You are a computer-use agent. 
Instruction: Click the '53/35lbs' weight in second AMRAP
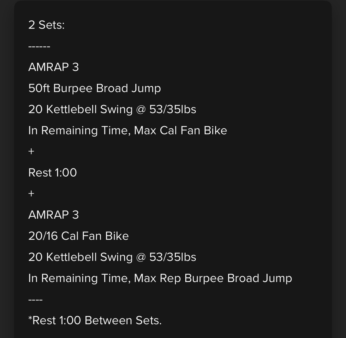173,257
